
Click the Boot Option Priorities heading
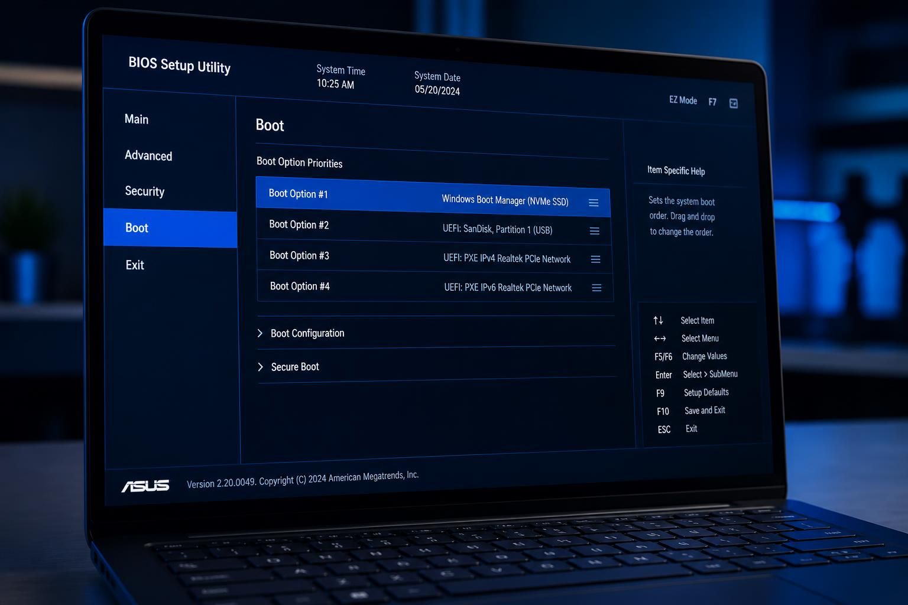click(x=300, y=162)
